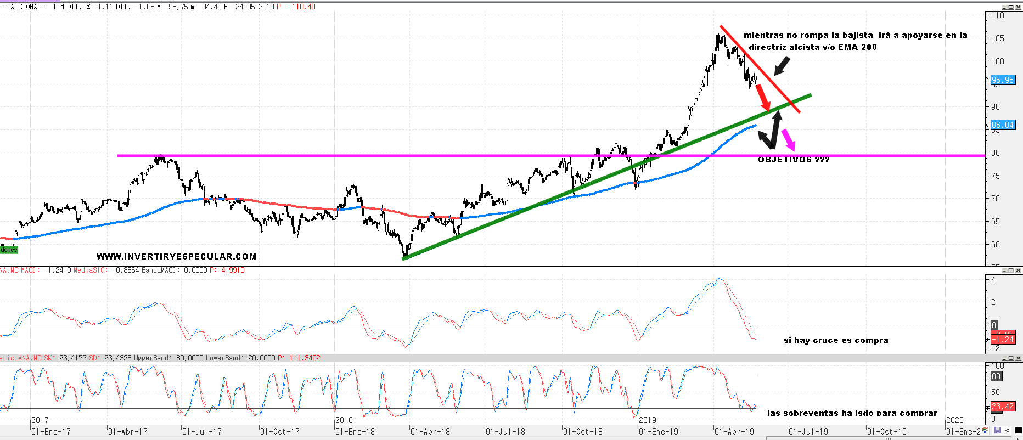Image resolution: width=1023 pixels, height=440 pixels.
Task: Maximize the main ACCIONA price panel
Action: 1011,7
